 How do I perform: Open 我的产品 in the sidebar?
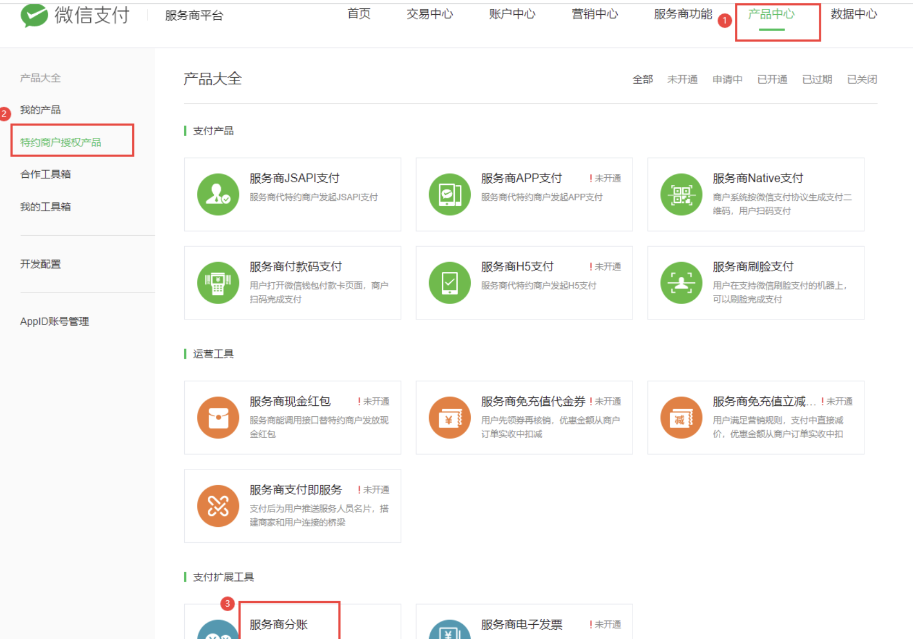(40, 110)
